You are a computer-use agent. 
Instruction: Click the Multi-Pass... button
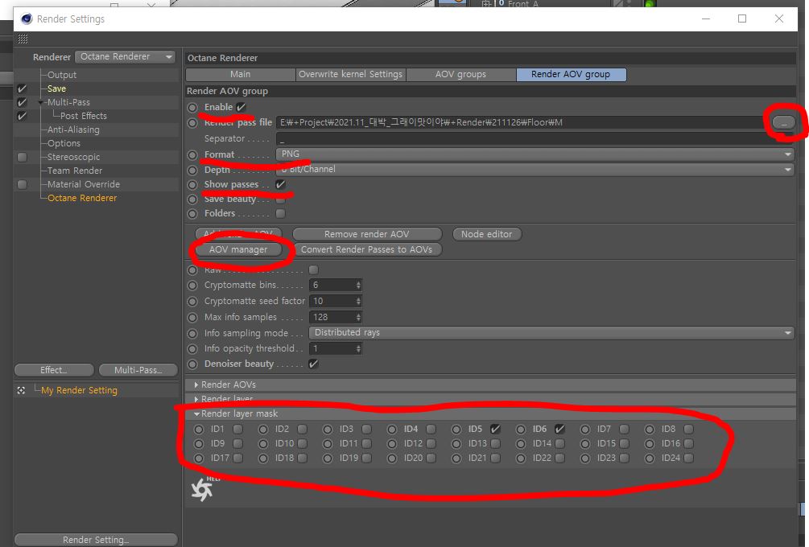tap(138, 370)
